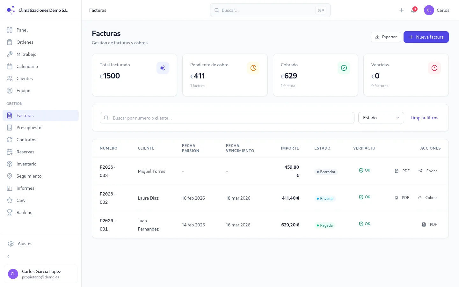459x287 pixels.
Task: Open Presupuestos in the sidebar
Action: click(x=30, y=128)
